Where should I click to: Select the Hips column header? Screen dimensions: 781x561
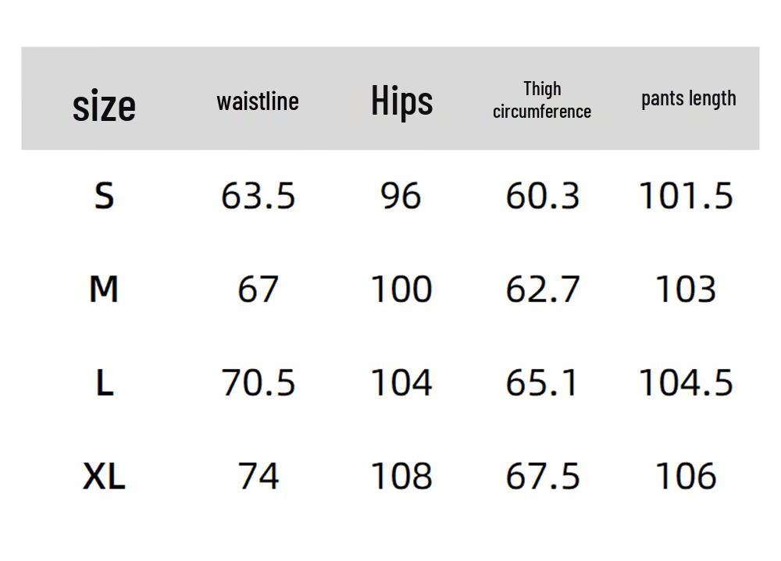coord(402,101)
